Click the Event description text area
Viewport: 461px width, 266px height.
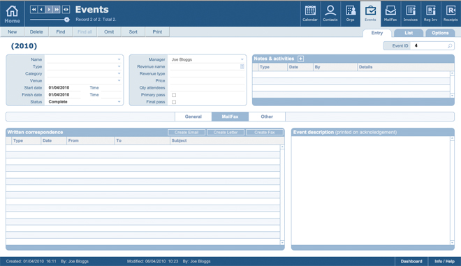(371, 191)
